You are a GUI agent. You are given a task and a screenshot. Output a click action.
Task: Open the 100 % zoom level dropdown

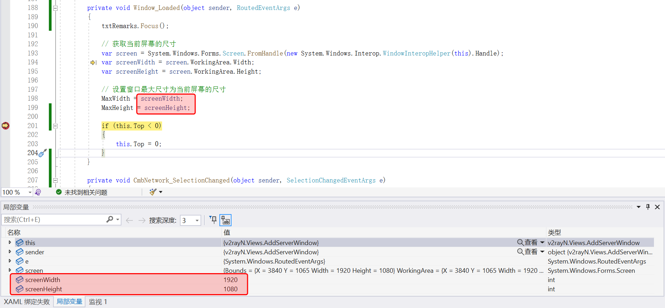coord(30,192)
